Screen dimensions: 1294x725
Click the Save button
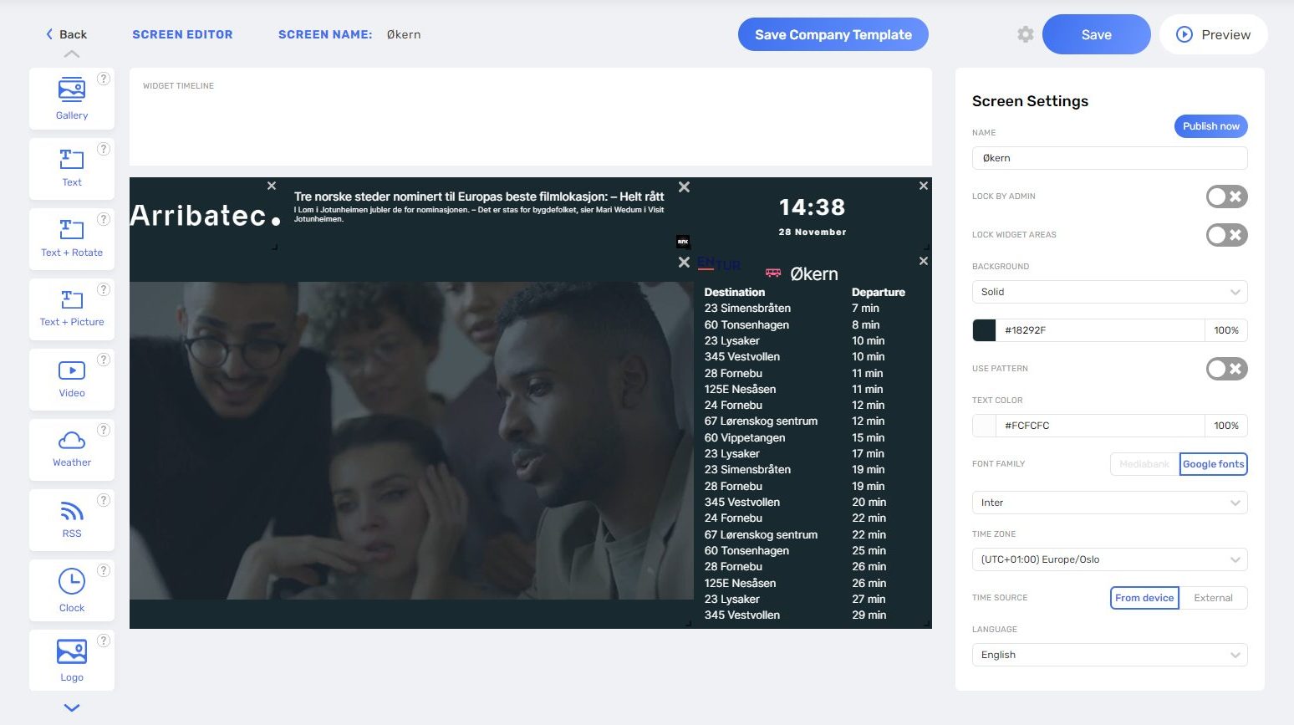(x=1096, y=34)
